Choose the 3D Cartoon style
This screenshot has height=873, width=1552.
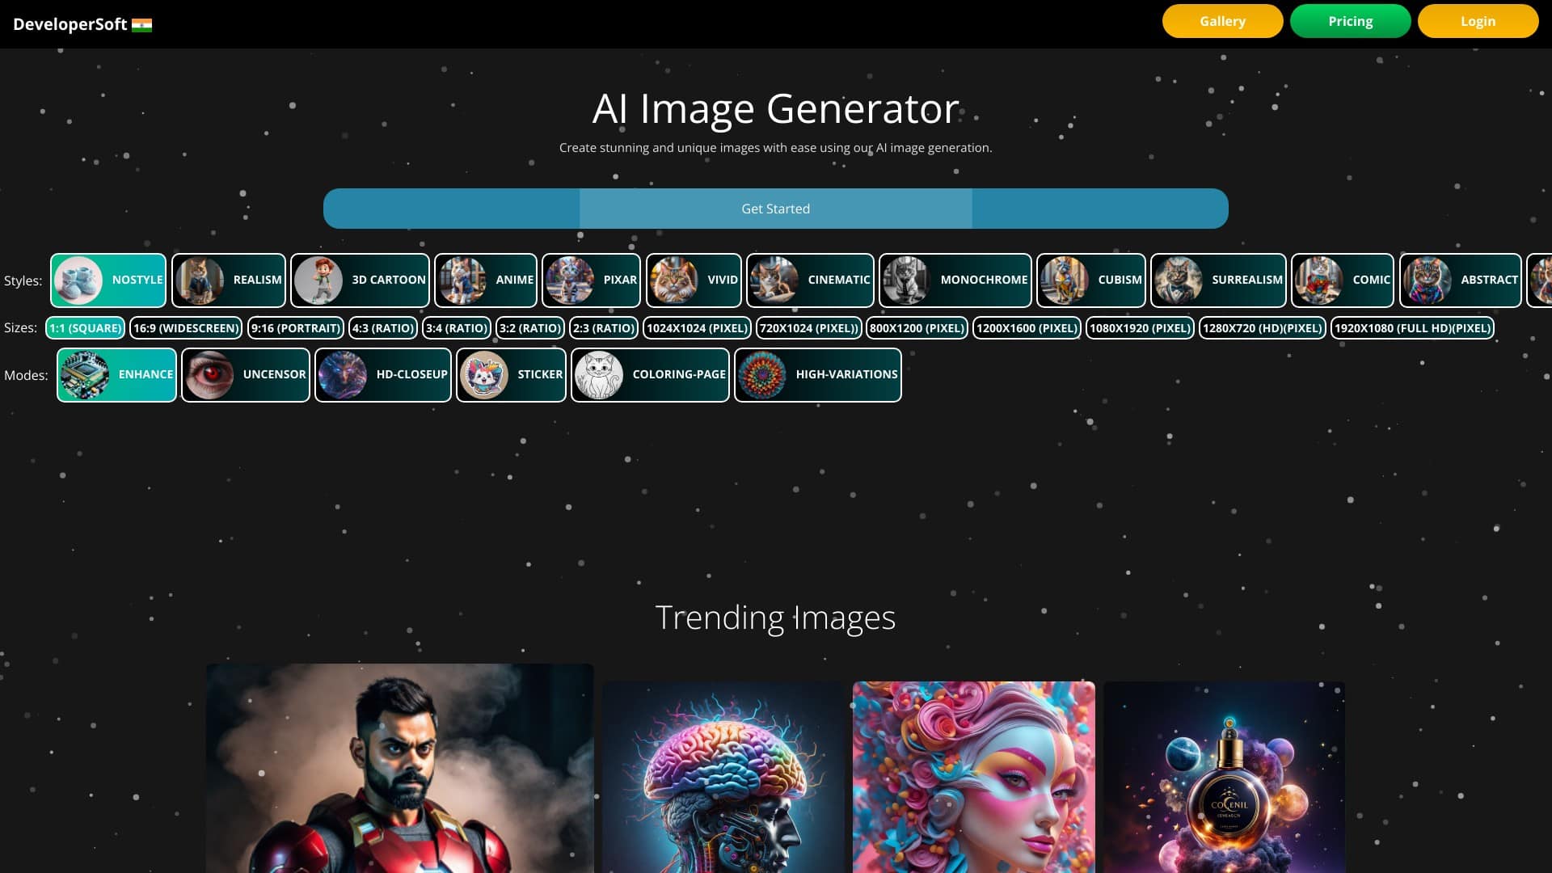(361, 280)
